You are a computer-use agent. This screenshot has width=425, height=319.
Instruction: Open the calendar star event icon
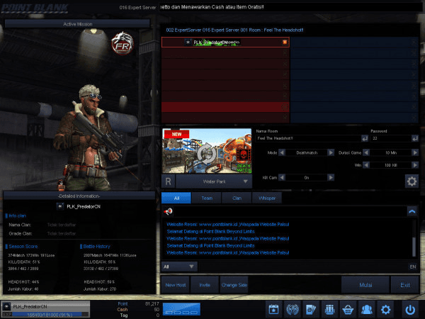coord(274,309)
